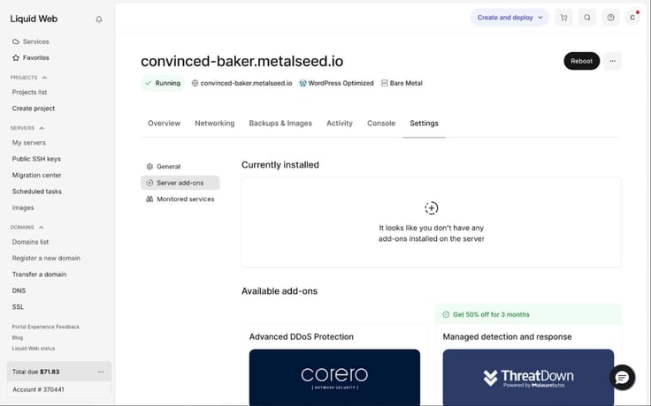Go to Services in the sidebar
Screen dimensions: 651x406
coord(35,41)
